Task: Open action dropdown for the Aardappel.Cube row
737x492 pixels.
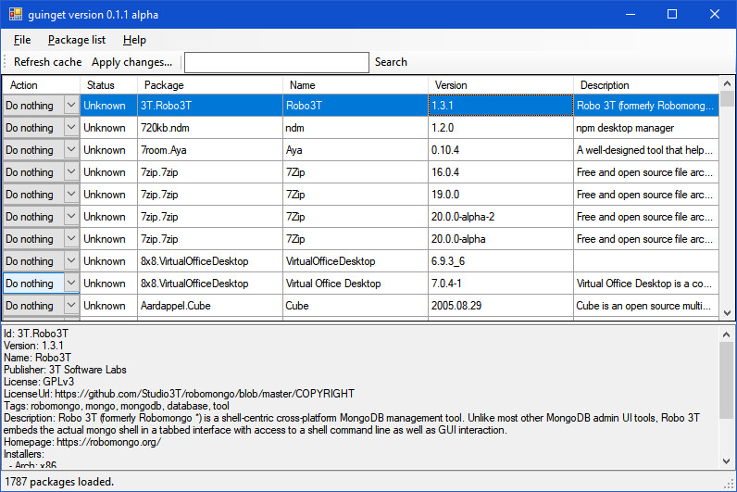Action: (x=71, y=305)
